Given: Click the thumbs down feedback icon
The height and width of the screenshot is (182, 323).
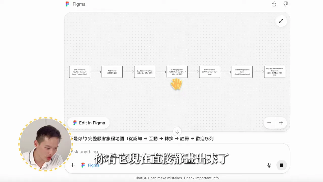Looking at the screenshot, I should click(286, 4).
